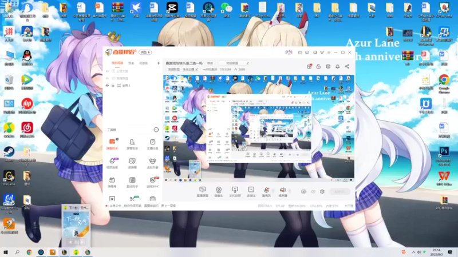
Task: Open the 房管助手 tool
Action: point(132,144)
